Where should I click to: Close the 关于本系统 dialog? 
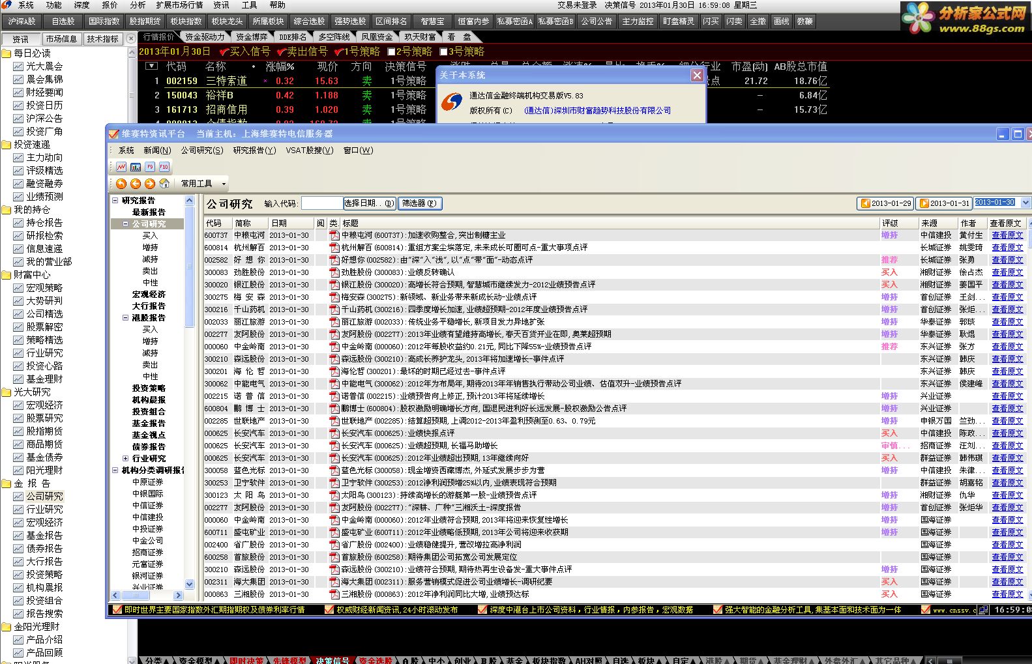[x=697, y=75]
